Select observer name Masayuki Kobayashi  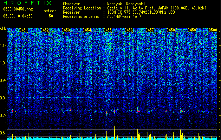126,4
